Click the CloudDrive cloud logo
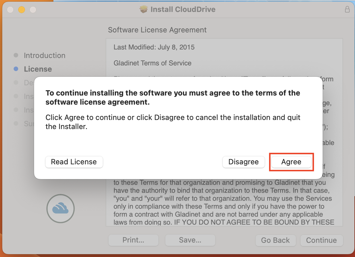355x257 pixels. 60,208
